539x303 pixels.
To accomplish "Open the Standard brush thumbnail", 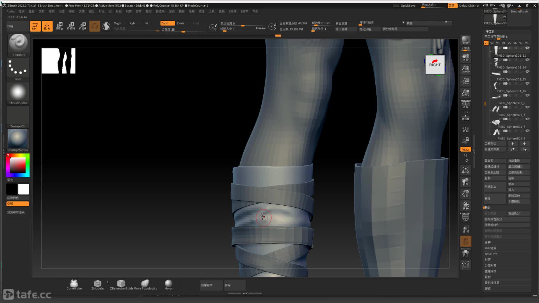I will click(18, 45).
